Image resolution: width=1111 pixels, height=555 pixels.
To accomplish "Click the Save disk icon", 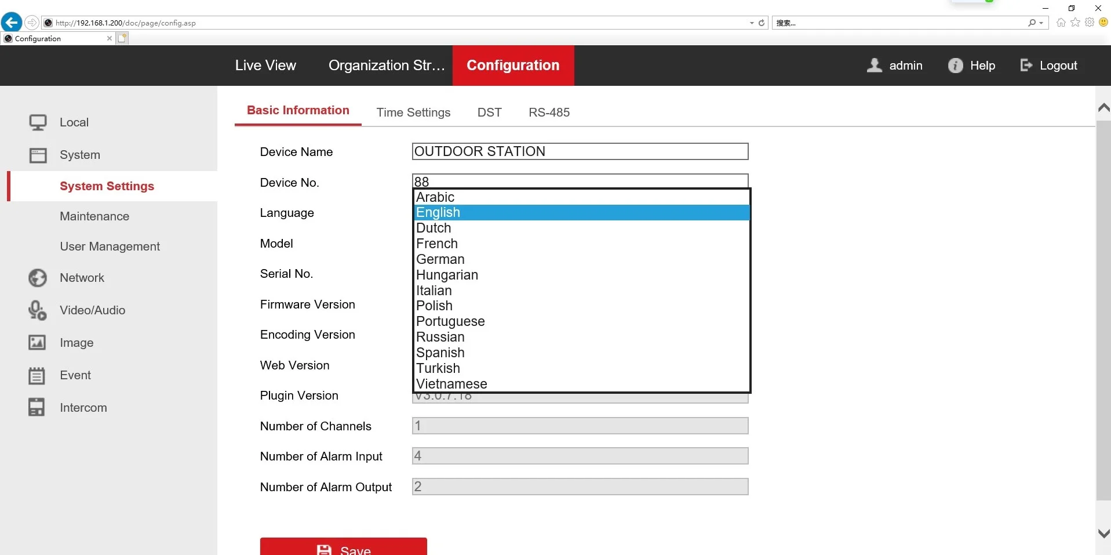I will [x=324, y=550].
